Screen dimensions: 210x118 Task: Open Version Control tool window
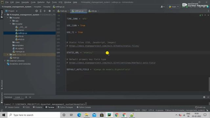click(12, 107)
